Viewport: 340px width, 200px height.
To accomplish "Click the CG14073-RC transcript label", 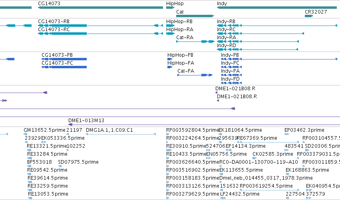I will point(54,30).
